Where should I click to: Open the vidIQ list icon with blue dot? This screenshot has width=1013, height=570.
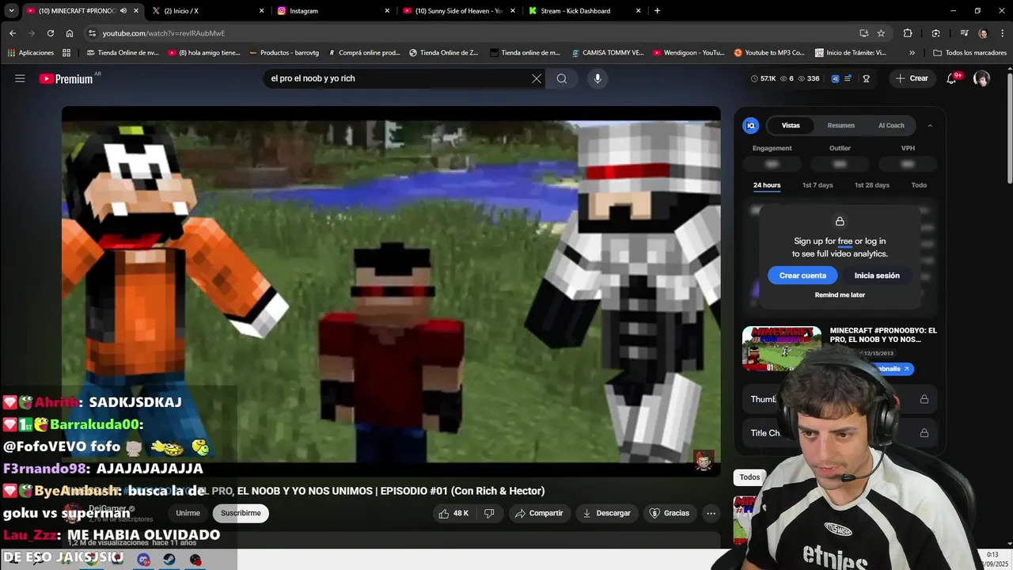click(848, 78)
